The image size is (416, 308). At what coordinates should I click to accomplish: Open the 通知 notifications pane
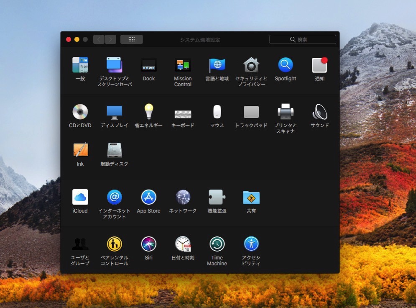[x=319, y=65]
